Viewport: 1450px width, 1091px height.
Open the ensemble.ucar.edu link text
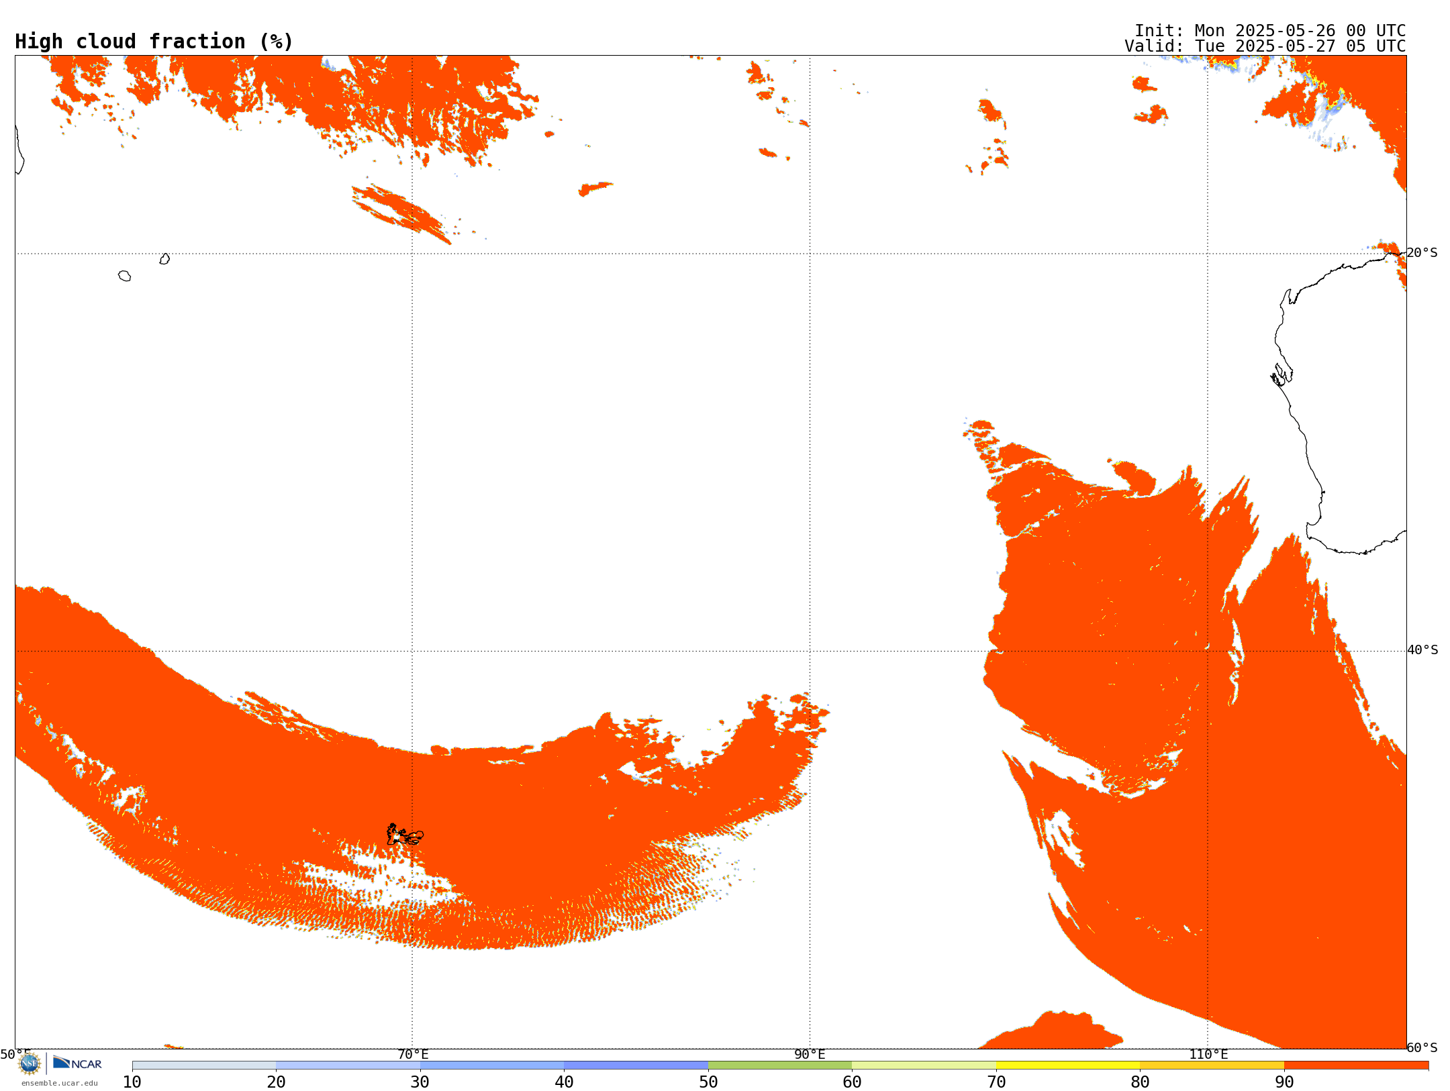coord(60,1083)
